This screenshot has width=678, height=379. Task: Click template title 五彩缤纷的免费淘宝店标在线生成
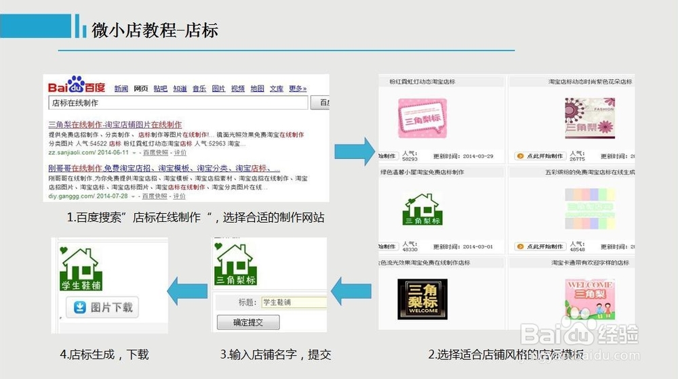(x=590, y=172)
